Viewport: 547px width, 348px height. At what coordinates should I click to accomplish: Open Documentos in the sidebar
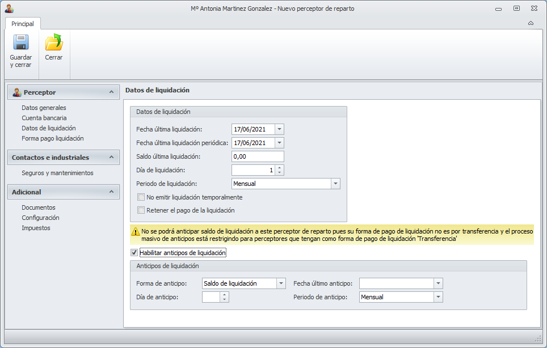click(39, 207)
